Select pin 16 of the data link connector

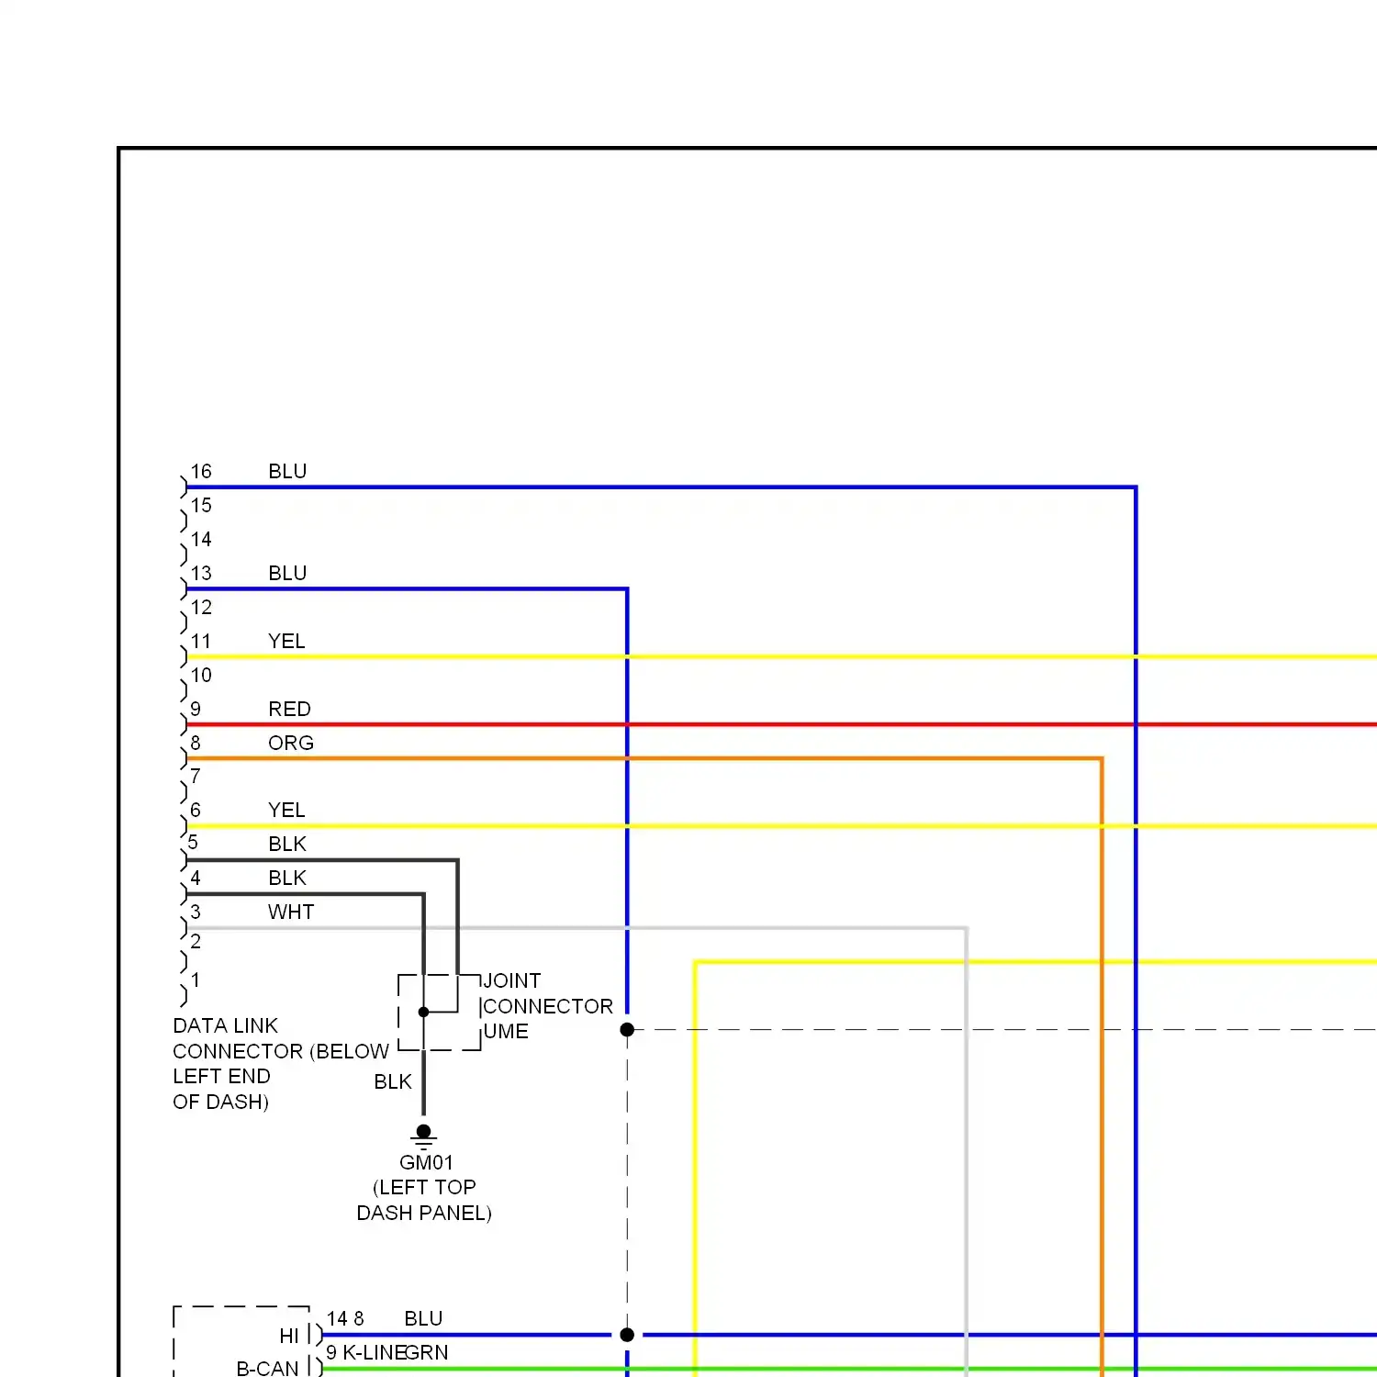201,472
